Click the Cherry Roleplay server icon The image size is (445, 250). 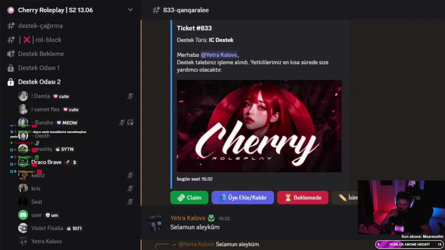click(11, 10)
